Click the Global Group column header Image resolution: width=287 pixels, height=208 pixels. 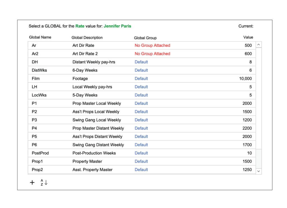[x=145, y=38]
